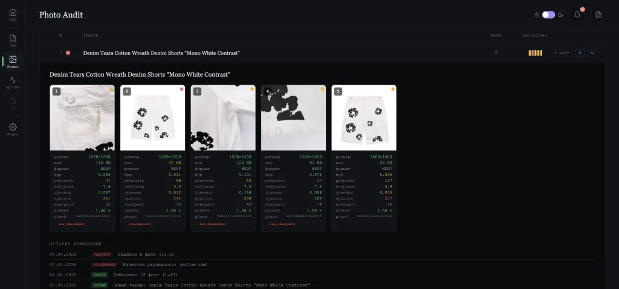Viewport: 619px width, 289px height.
Task: Click the phash value of photo 1
Action: pos(92,216)
